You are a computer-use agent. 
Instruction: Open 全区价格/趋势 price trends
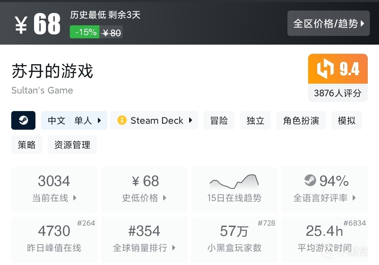(x=328, y=24)
